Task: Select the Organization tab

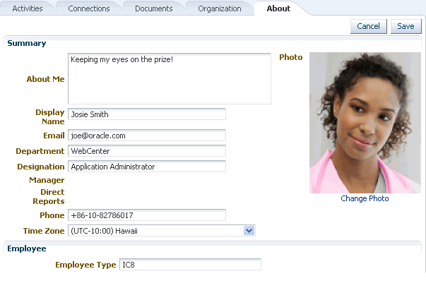Action: click(220, 8)
